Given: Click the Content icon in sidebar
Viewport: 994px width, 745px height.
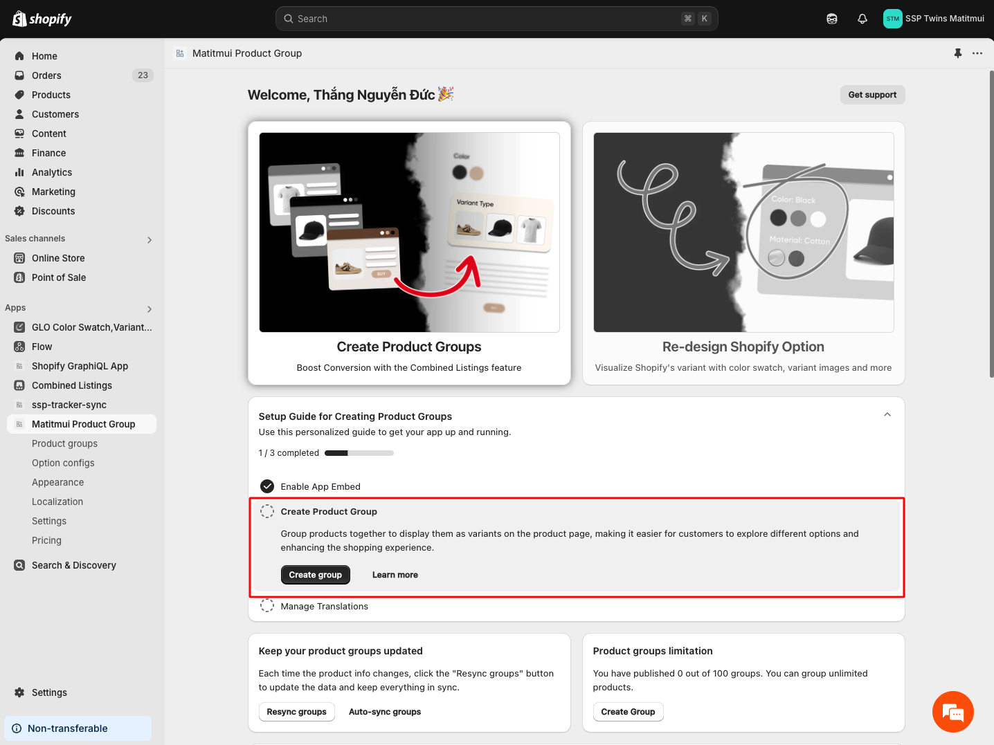Looking at the screenshot, I should coord(19,134).
